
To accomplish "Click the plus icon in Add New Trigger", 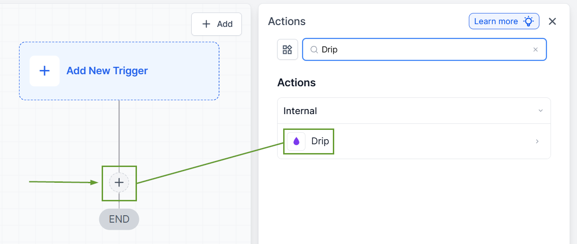I will 45,71.
